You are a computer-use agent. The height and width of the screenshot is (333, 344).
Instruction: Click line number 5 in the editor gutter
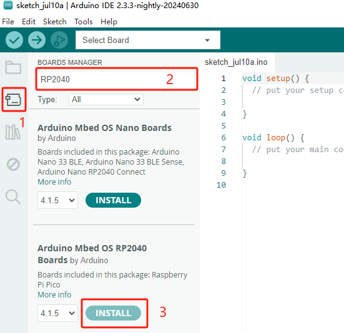point(224,126)
